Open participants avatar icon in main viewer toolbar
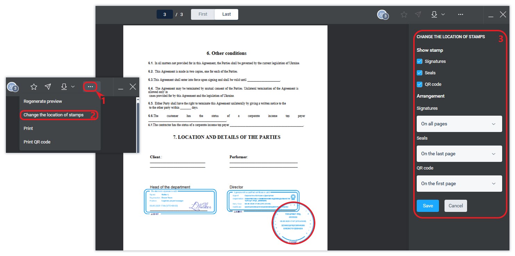The width and height of the screenshot is (515, 256). pyautogui.click(x=382, y=15)
